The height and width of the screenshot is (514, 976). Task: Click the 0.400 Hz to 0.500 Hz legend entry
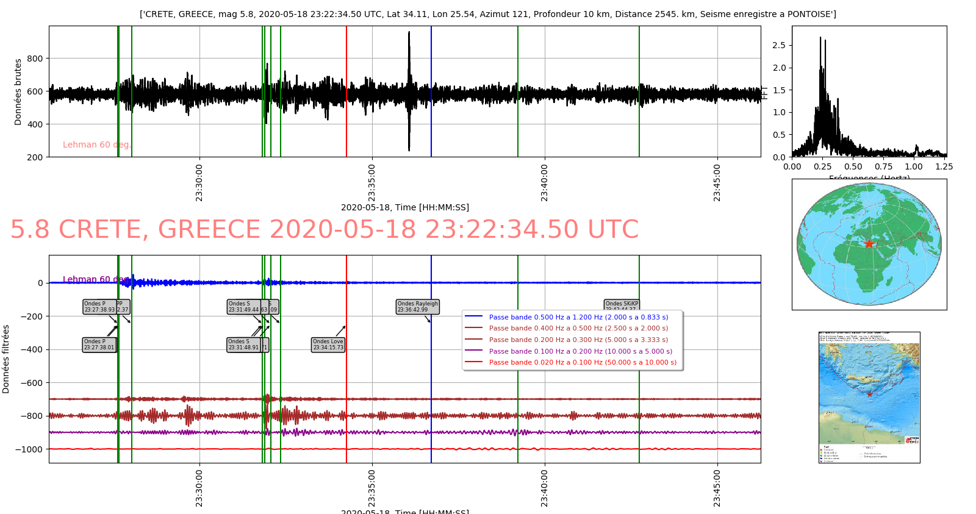578,328
